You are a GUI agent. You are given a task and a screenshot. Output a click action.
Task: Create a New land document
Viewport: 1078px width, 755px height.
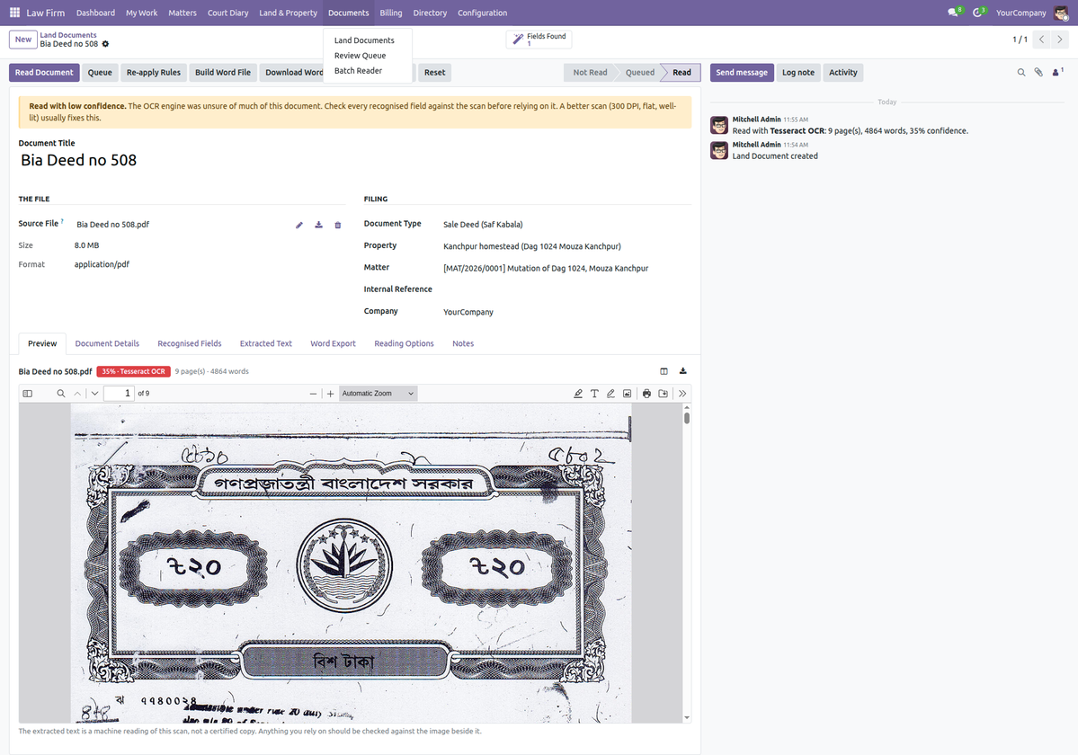pyautogui.click(x=23, y=40)
